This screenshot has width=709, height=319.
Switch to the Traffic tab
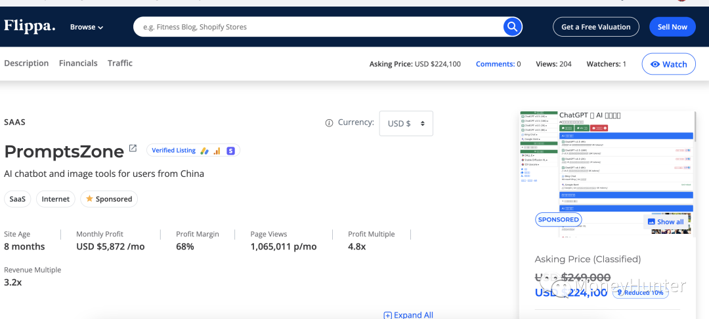pyautogui.click(x=120, y=64)
